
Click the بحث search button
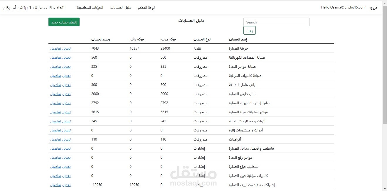click(x=250, y=31)
